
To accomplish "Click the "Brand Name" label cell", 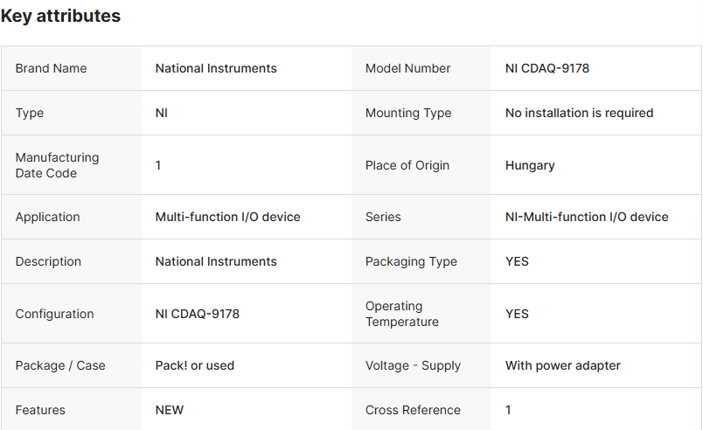I will [x=52, y=68].
